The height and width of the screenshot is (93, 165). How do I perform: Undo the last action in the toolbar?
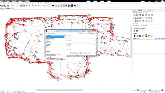(x=12, y=6)
